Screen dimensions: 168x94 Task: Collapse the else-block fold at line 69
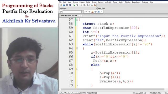coord(77,69)
